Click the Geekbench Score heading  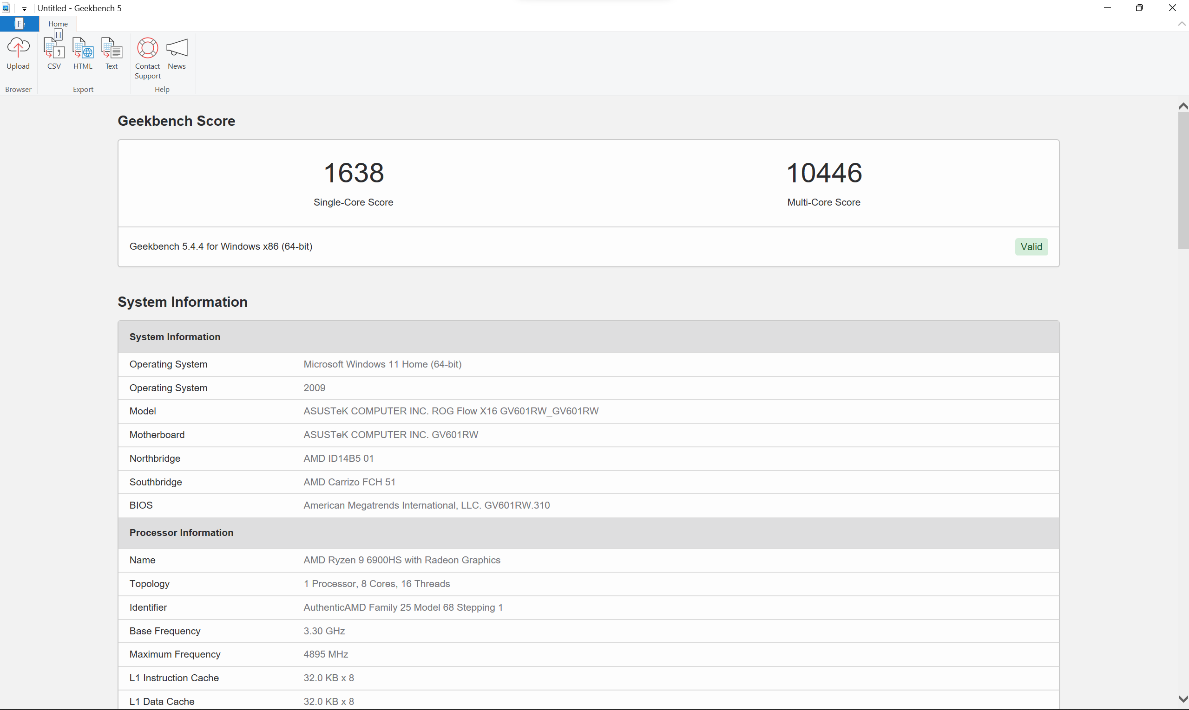pyautogui.click(x=176, y=121)
